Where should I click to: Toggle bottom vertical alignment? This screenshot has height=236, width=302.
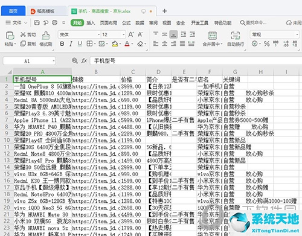click(173, 34)
